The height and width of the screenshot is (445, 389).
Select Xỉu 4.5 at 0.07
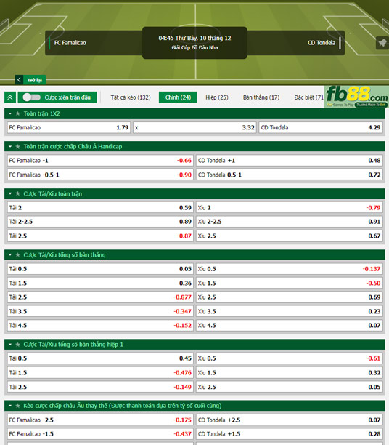tap(289, 325)
